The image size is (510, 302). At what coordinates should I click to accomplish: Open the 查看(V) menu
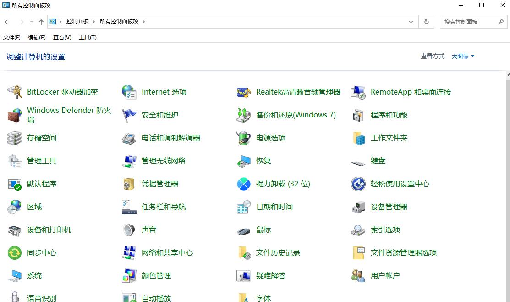pyautogui.click(x=62, y=38)
